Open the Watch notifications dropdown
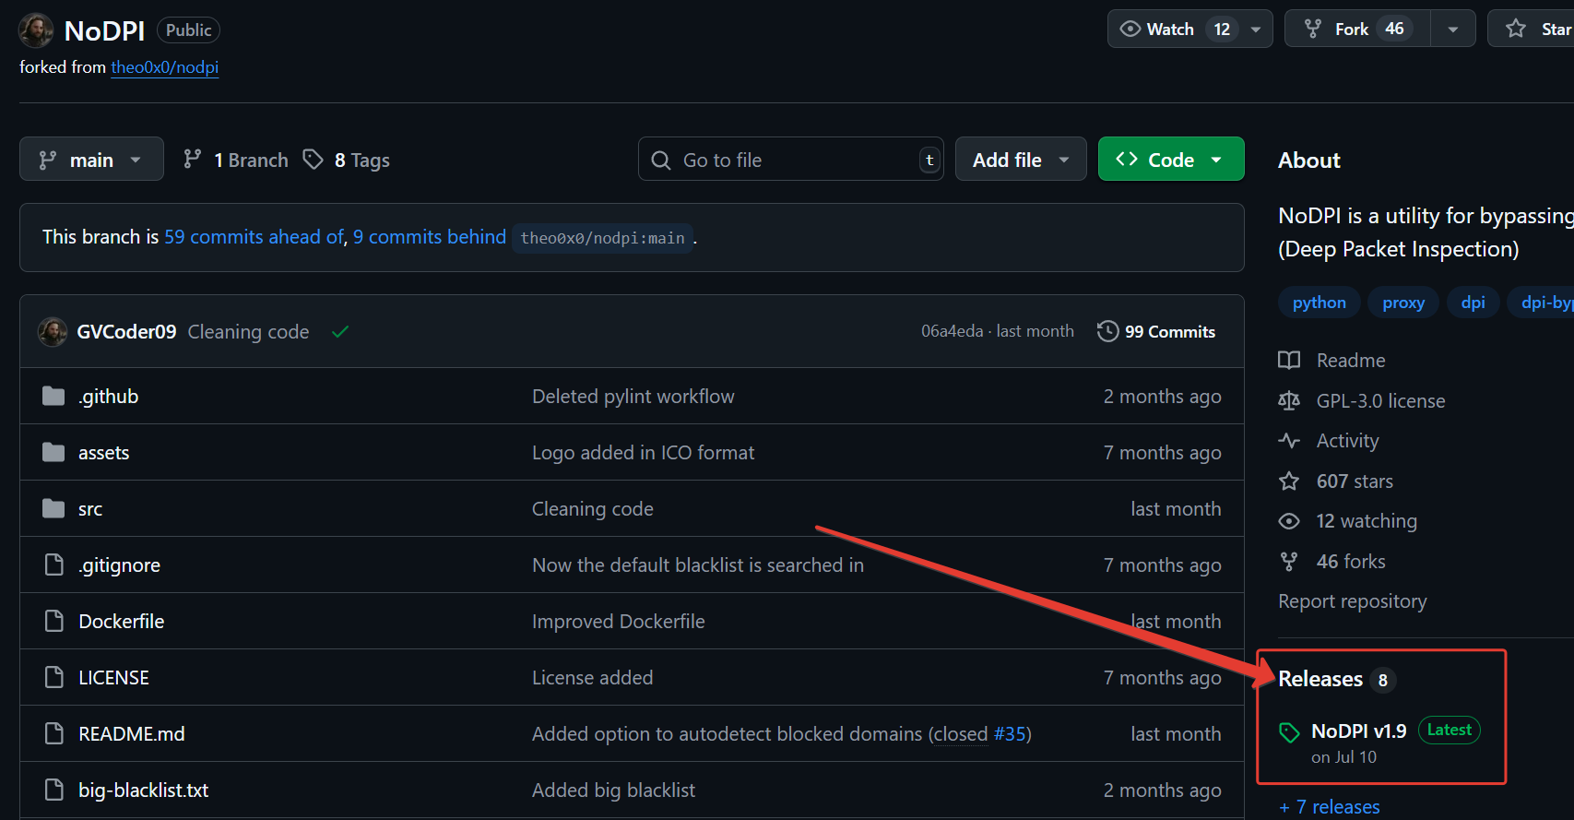1574x820 pixels. 1189,30
